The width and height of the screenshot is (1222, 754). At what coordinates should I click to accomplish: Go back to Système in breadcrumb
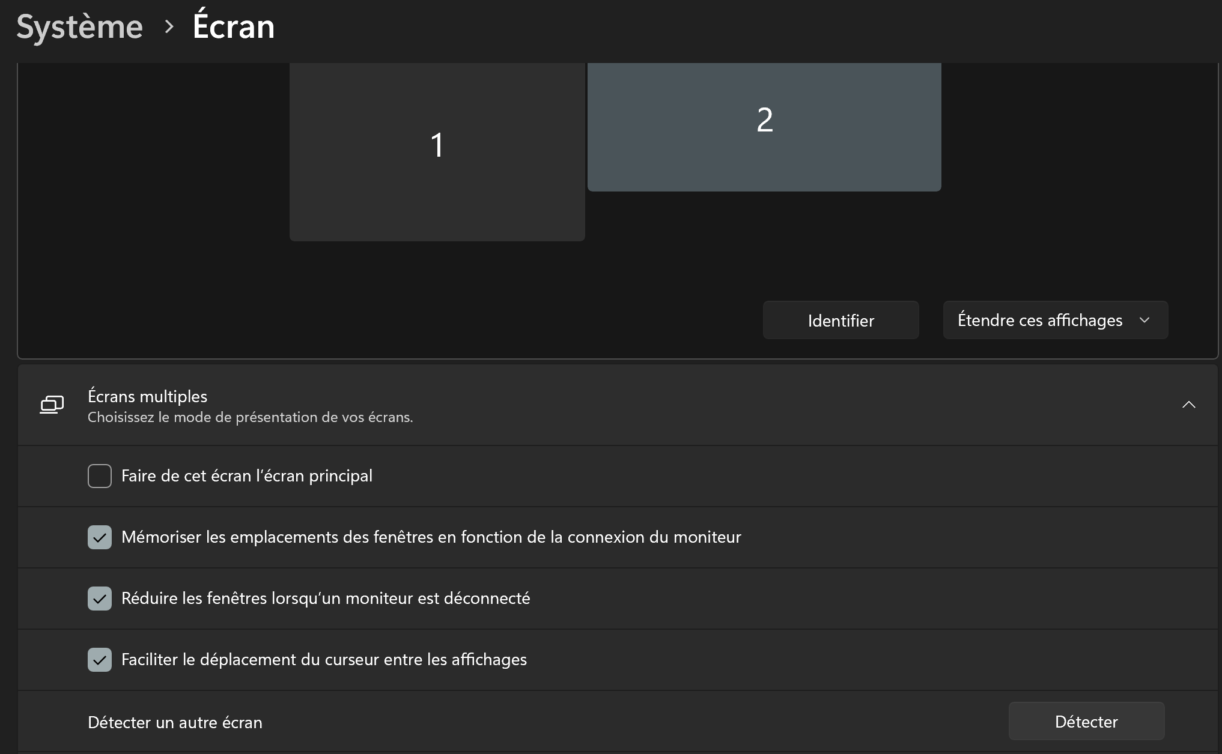[x=80, y=27]
